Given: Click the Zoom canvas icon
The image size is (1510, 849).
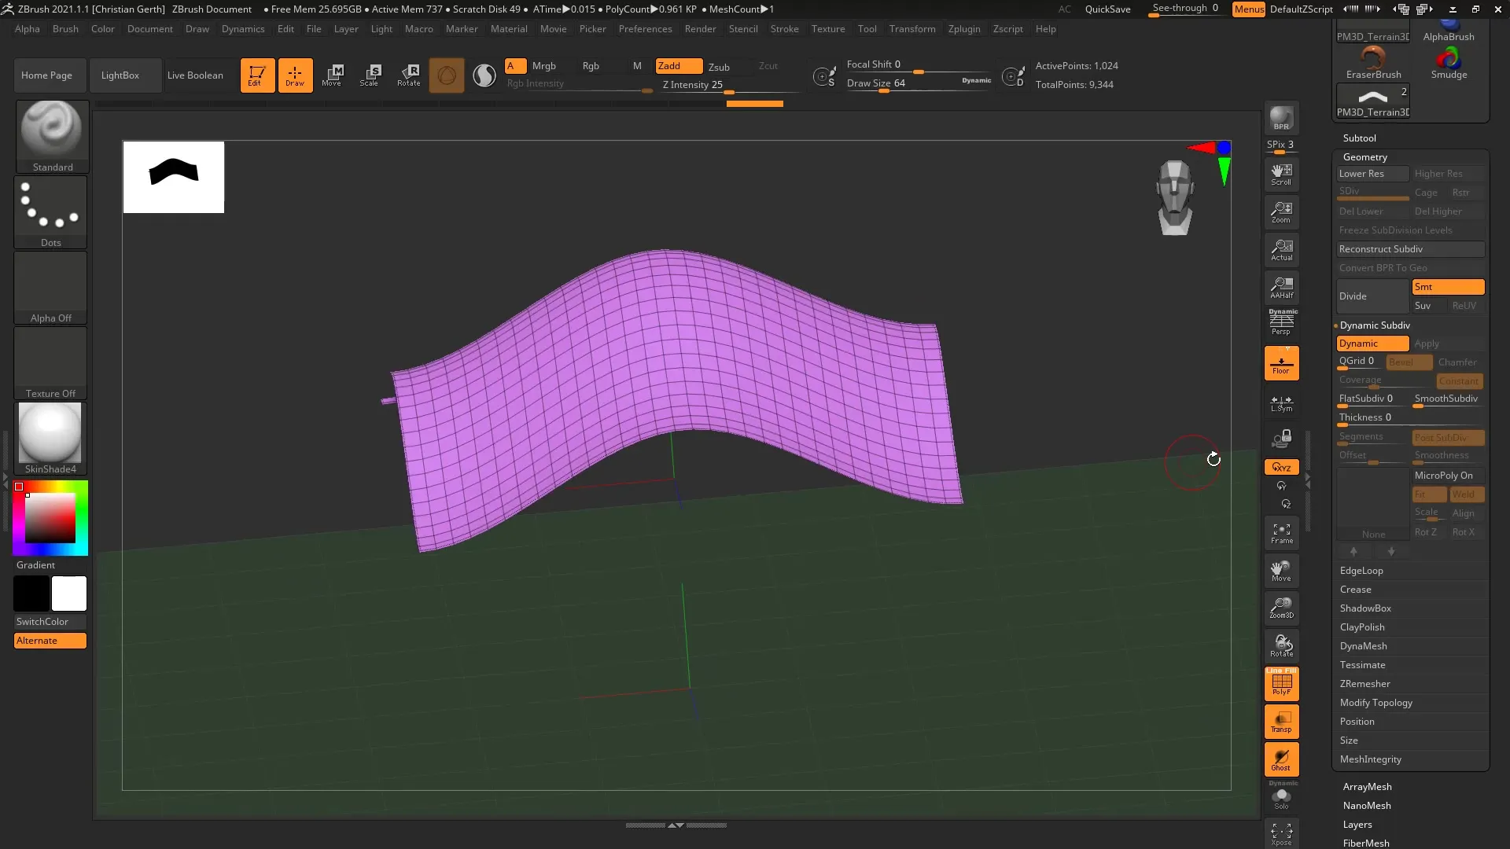Looking at the screenshot, I should coord(1281,212).
